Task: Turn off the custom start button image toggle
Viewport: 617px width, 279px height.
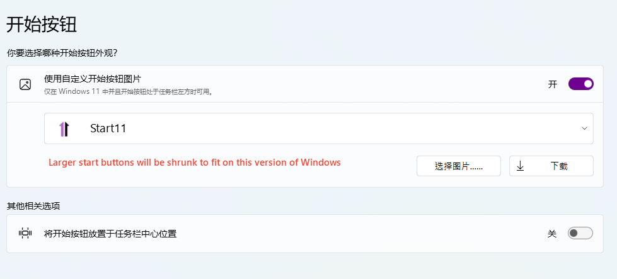Action: (x=581, y=84)
